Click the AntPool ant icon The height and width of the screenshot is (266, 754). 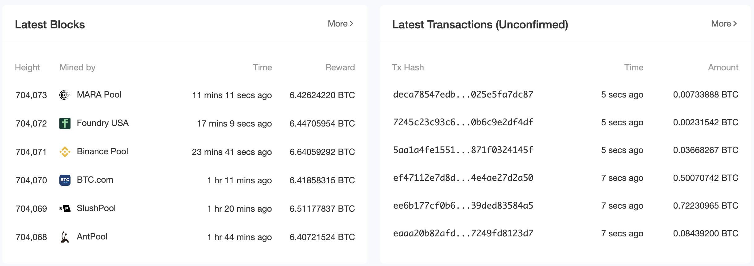tap(65, 237)
